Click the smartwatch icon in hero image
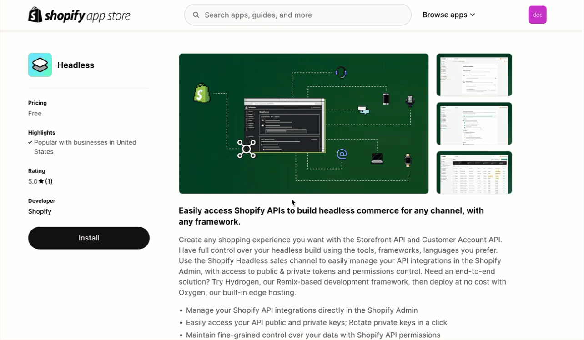Screen dimensions: 584x340 click(408, 160)
